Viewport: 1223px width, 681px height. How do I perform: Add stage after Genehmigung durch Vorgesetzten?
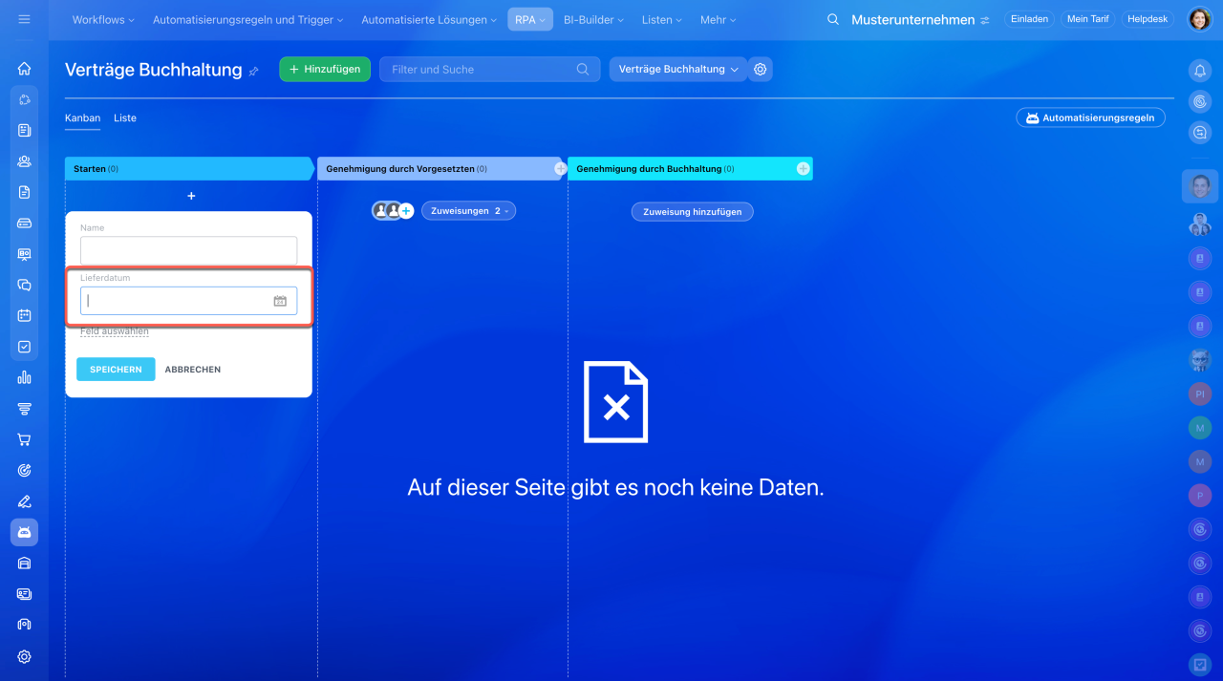pyautogui.click(x=561, y=168)
